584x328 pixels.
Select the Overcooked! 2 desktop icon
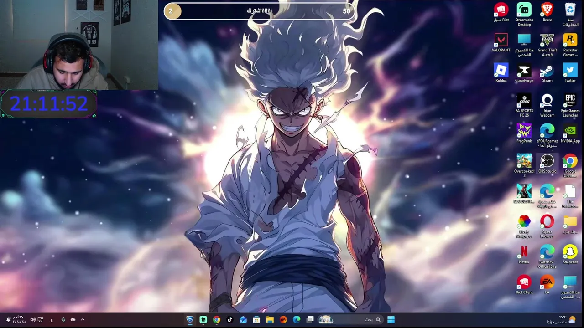tap(524, 165)
